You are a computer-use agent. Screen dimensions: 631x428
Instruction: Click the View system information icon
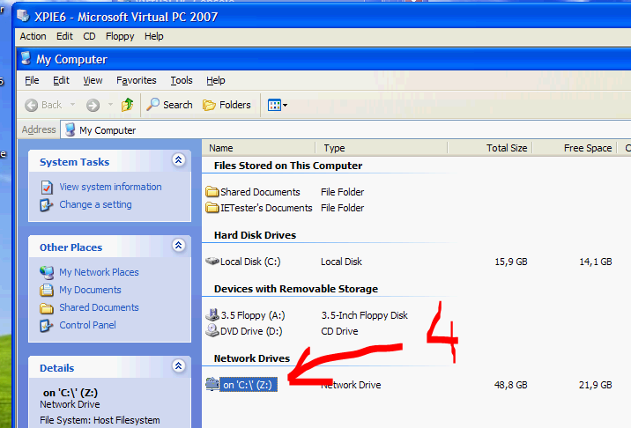47,187
